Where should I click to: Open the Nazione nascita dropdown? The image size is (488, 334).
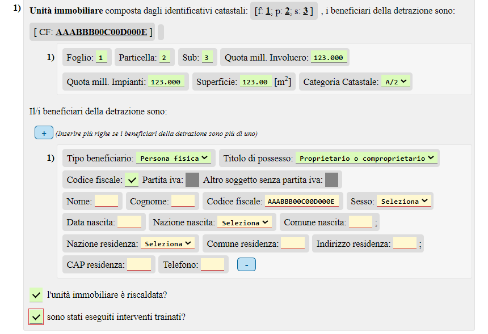[x=245, y=222]
